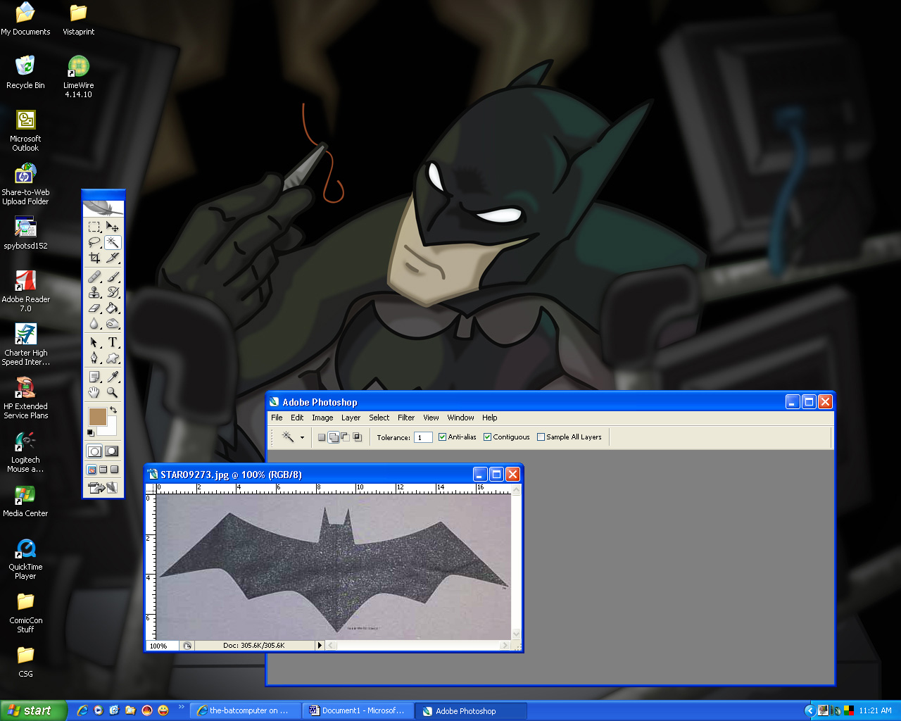Switch to the-batcomputer taskbar button

(246, 710)
